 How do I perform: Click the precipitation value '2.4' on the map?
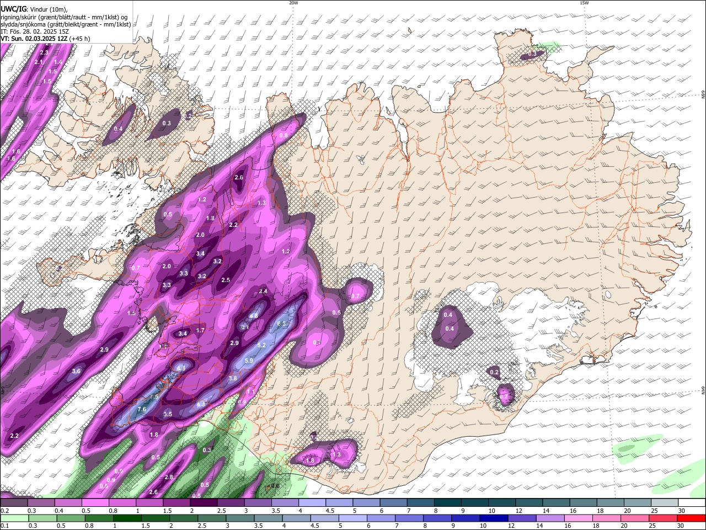(263, 291)
